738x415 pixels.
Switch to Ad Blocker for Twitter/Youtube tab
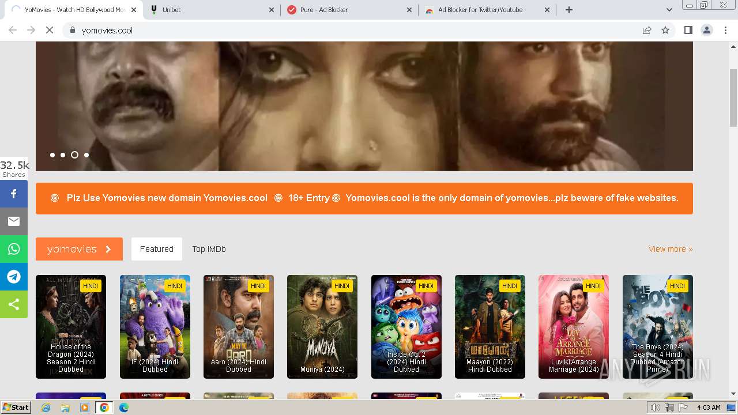tap(487, 10)
